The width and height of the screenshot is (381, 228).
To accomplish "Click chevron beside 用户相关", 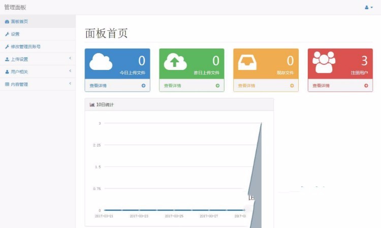I will [x=70, y=71].
